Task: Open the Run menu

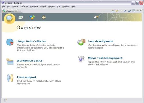Action: click(x=58, y=7)
